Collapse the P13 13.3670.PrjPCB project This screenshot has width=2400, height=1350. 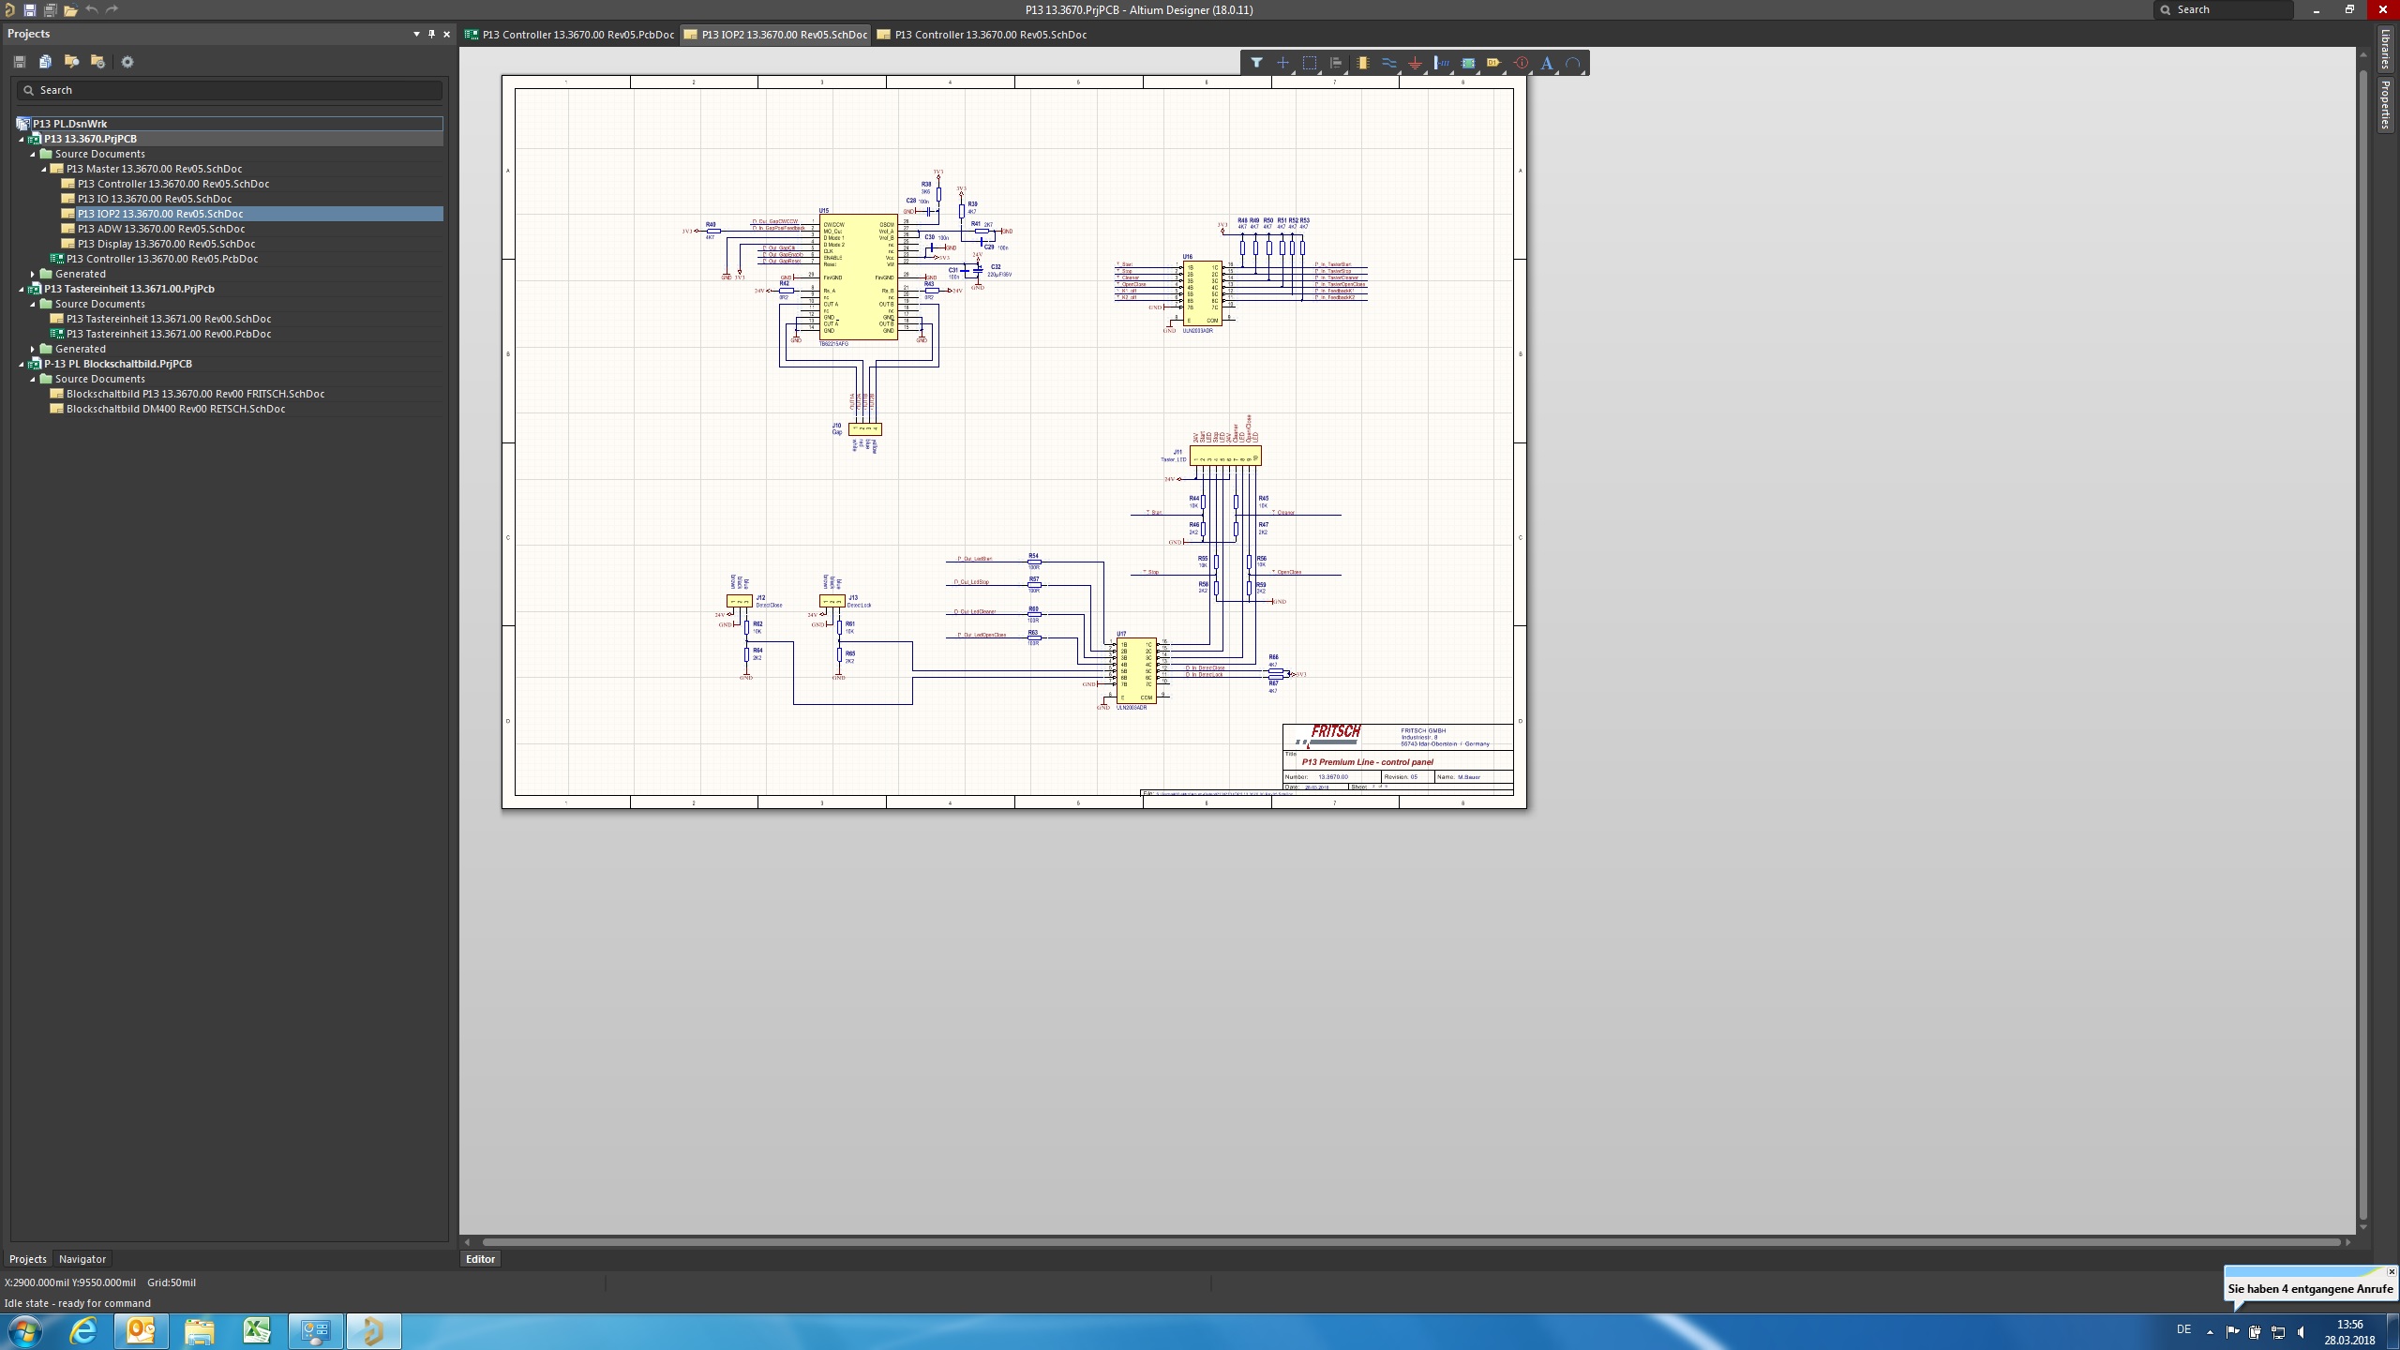(21, 138)
